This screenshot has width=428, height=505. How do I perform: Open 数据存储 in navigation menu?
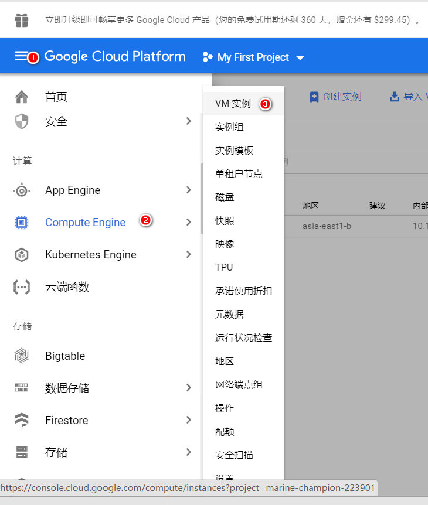click(67, 388)
